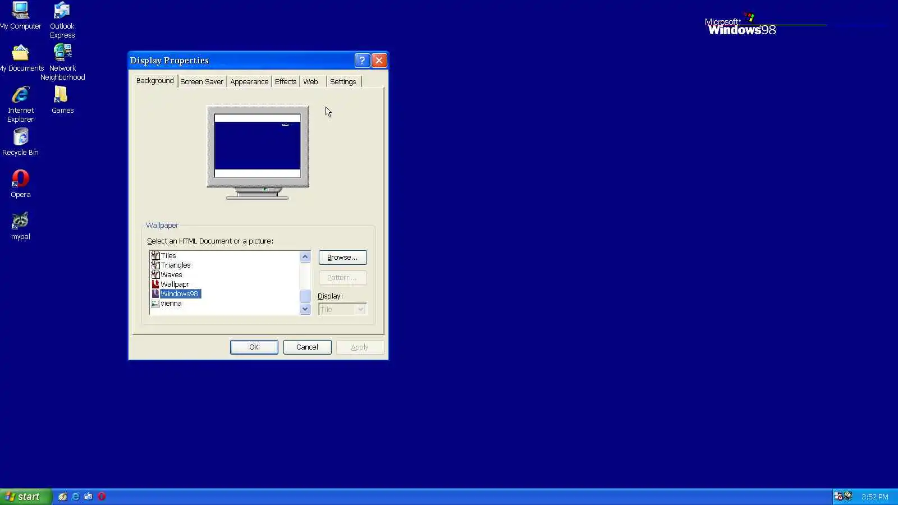Switch to the Effects tab
Image resolution: width=898 pixels, height=505 pixels.
286,82
